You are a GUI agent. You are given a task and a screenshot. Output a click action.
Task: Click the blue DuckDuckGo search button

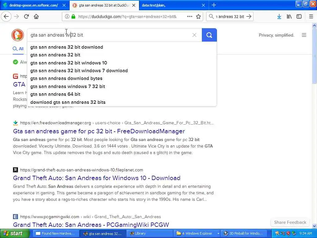pyautogui.click(x=209, y=35)
